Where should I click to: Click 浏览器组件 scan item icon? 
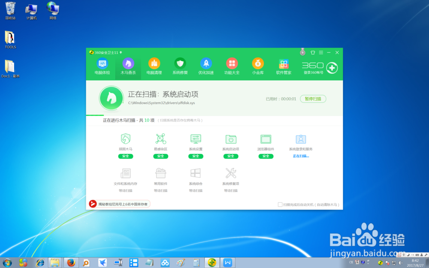point(266,139)
